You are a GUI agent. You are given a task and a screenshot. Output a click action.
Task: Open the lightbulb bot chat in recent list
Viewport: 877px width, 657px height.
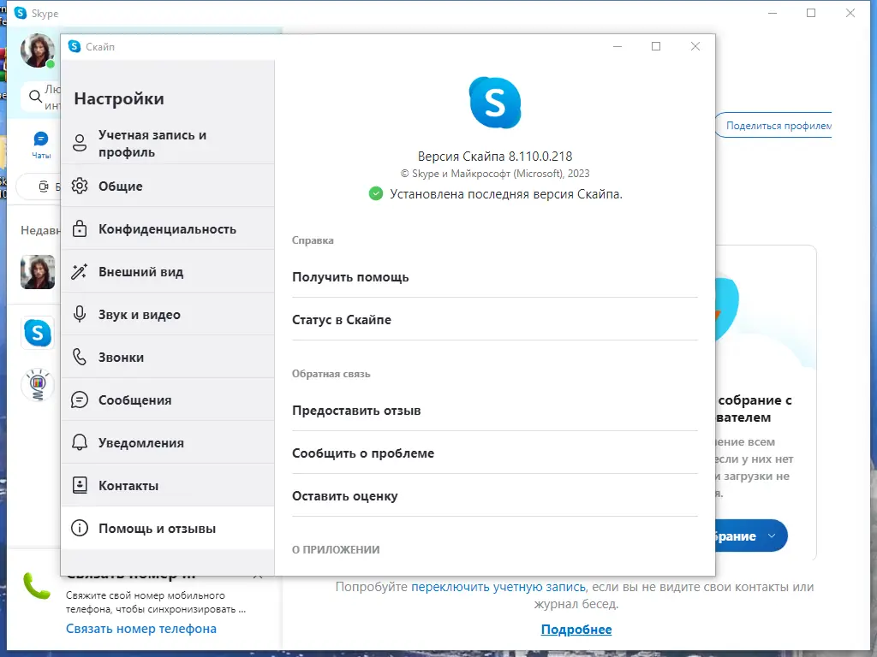(x=38, y=385)
